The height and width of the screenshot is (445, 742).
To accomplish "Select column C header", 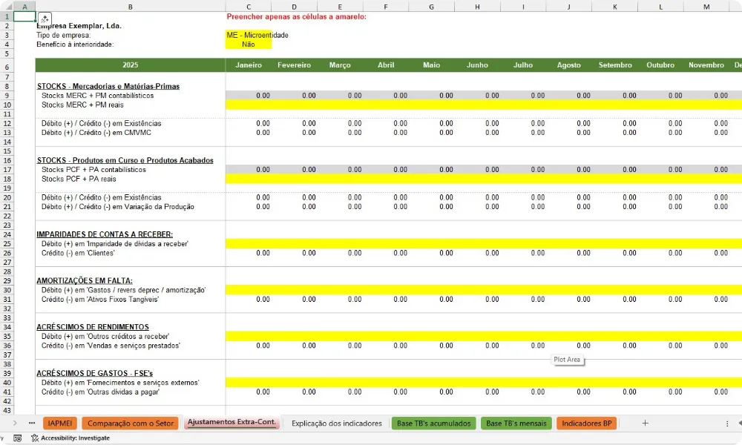I will [249, 7].
